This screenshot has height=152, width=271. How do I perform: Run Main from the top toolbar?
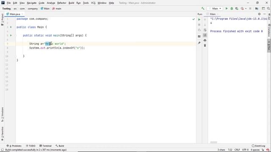click(227, 8)
